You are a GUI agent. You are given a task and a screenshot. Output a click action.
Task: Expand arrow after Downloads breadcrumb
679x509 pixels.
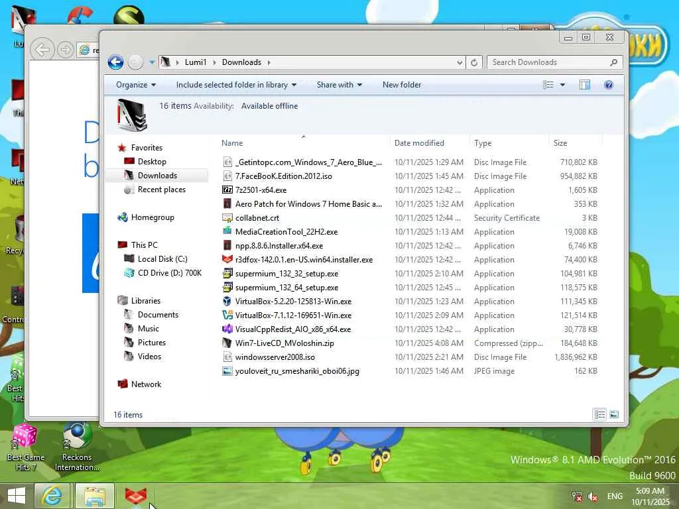[269, 62]
